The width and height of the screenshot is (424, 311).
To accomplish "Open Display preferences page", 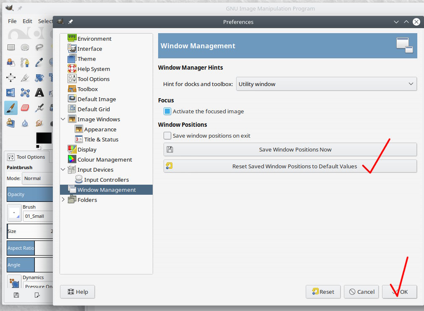I will tap(87, 149).
